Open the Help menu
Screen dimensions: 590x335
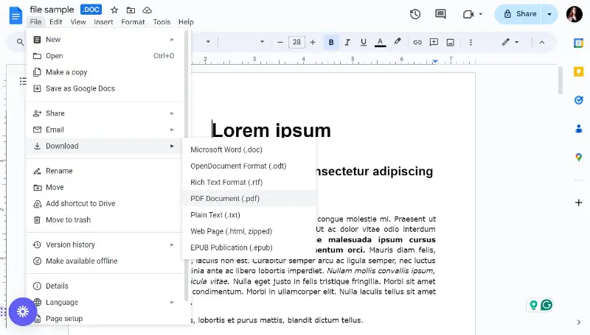(x=186, y=22)
